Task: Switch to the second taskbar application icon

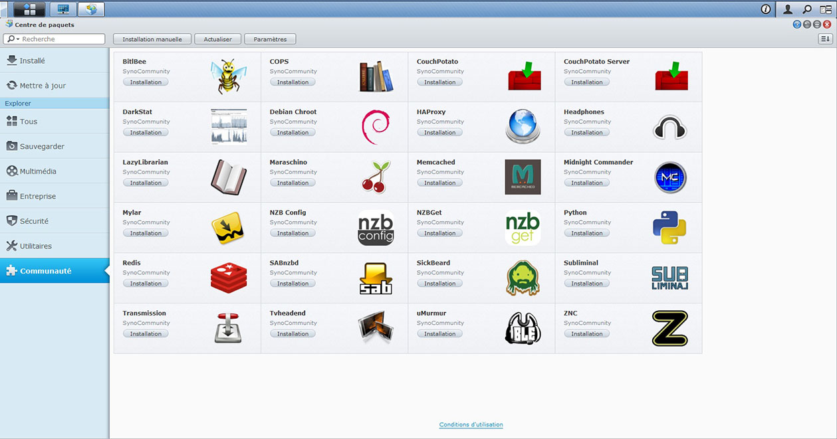Action: coord(63,9)
